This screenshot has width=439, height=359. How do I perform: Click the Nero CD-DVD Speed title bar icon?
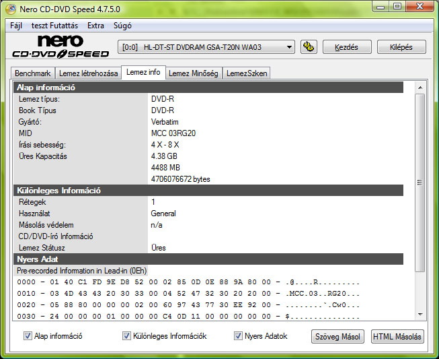click(11, 9)
